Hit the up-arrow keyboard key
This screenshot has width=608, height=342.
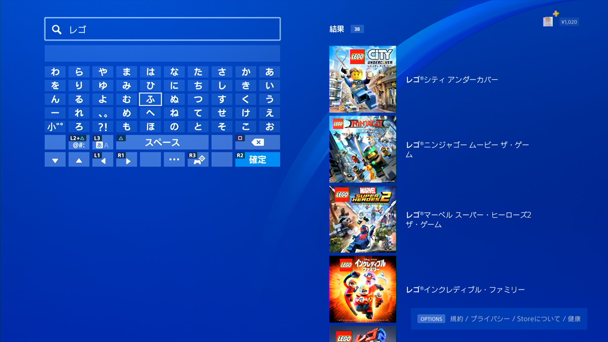(79, 160)
